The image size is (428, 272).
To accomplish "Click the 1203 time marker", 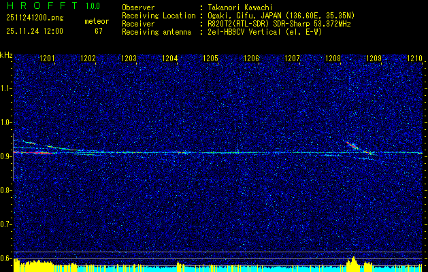I will [x=129, y=58].
